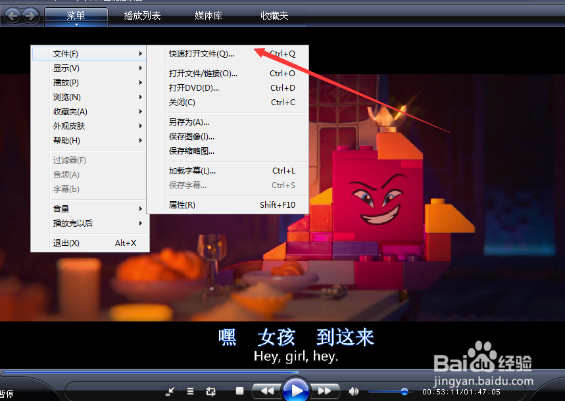Choose 保存图像(I)...
This screenshot has height=401, width=565.
[228, 137]
